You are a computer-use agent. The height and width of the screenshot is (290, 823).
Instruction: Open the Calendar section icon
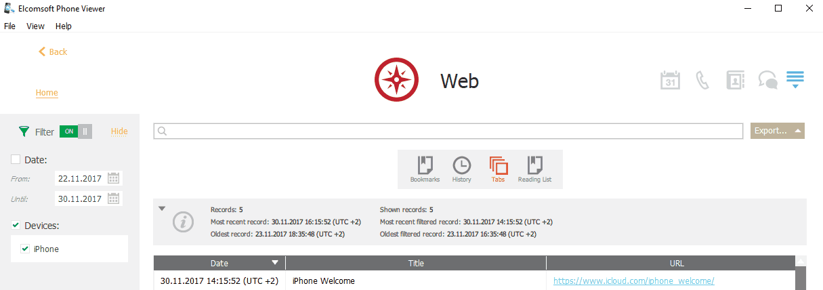670,80
